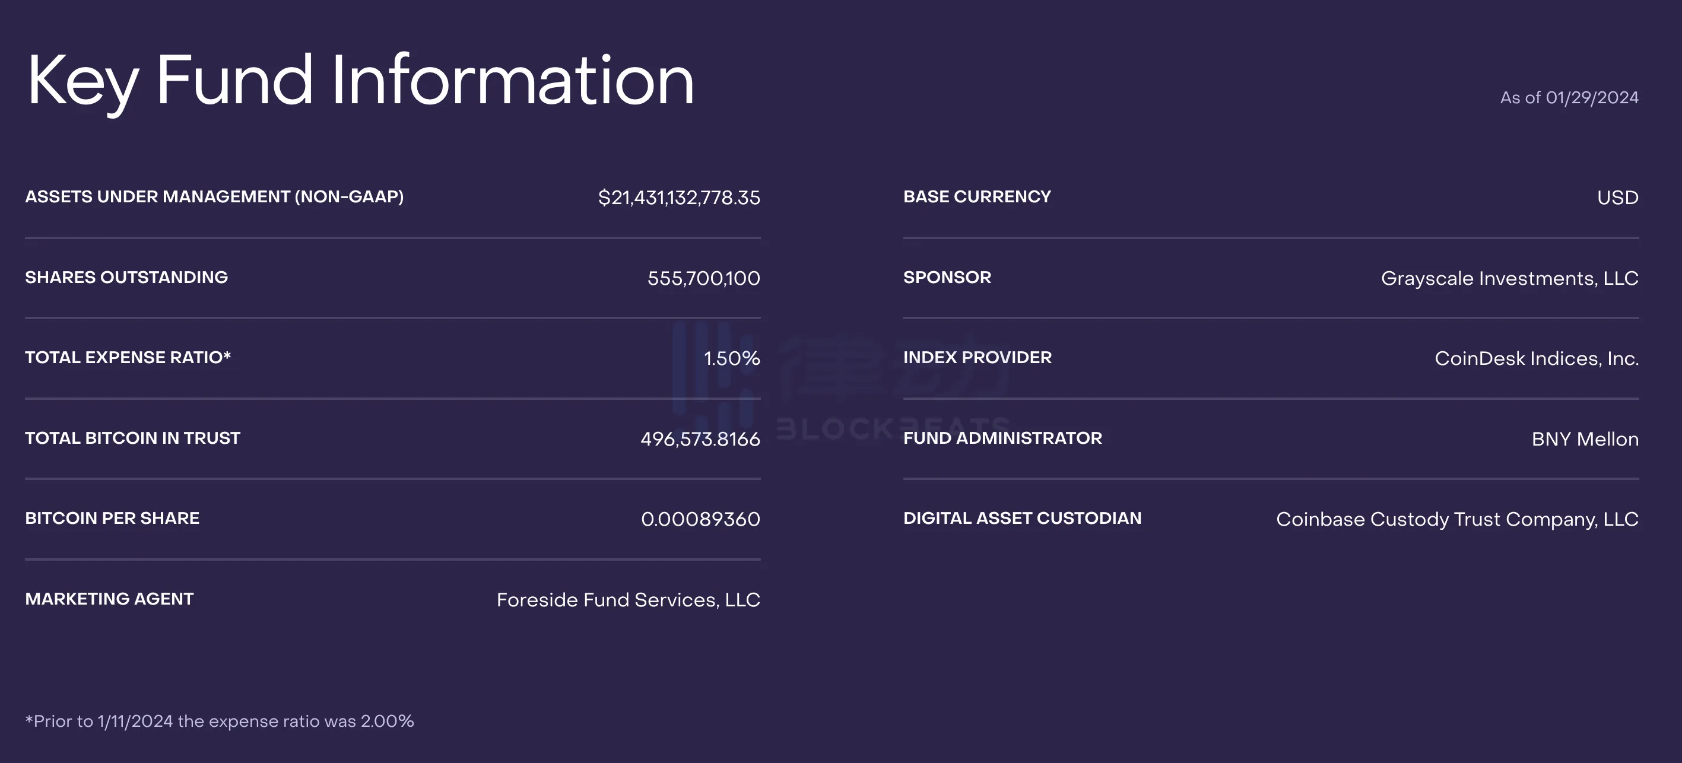The height and width of the screenshot is (763, 1682).
Task: Select the 1.50% expense ratio value
Action: 732,358
